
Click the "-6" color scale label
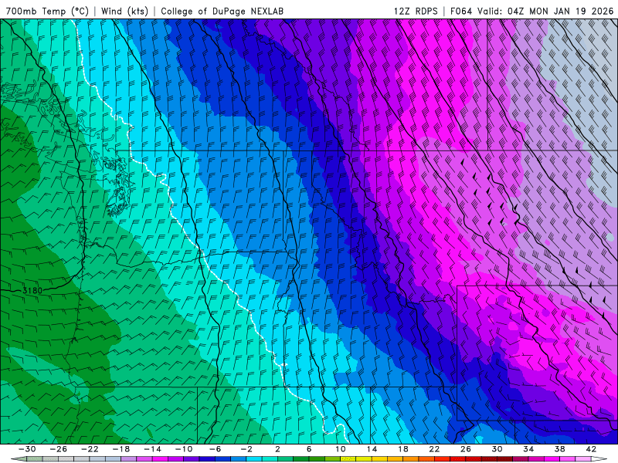pyautogui.click(x=215, y=449)
